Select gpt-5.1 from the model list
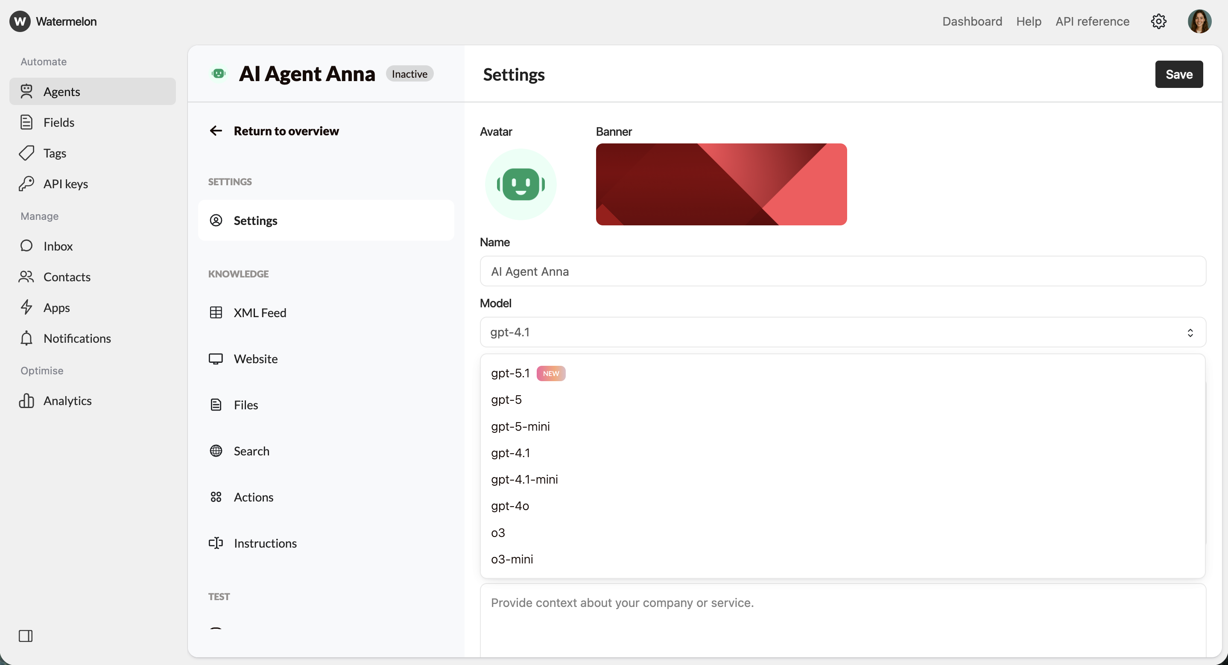1228x665 pixels. point(511,373)
